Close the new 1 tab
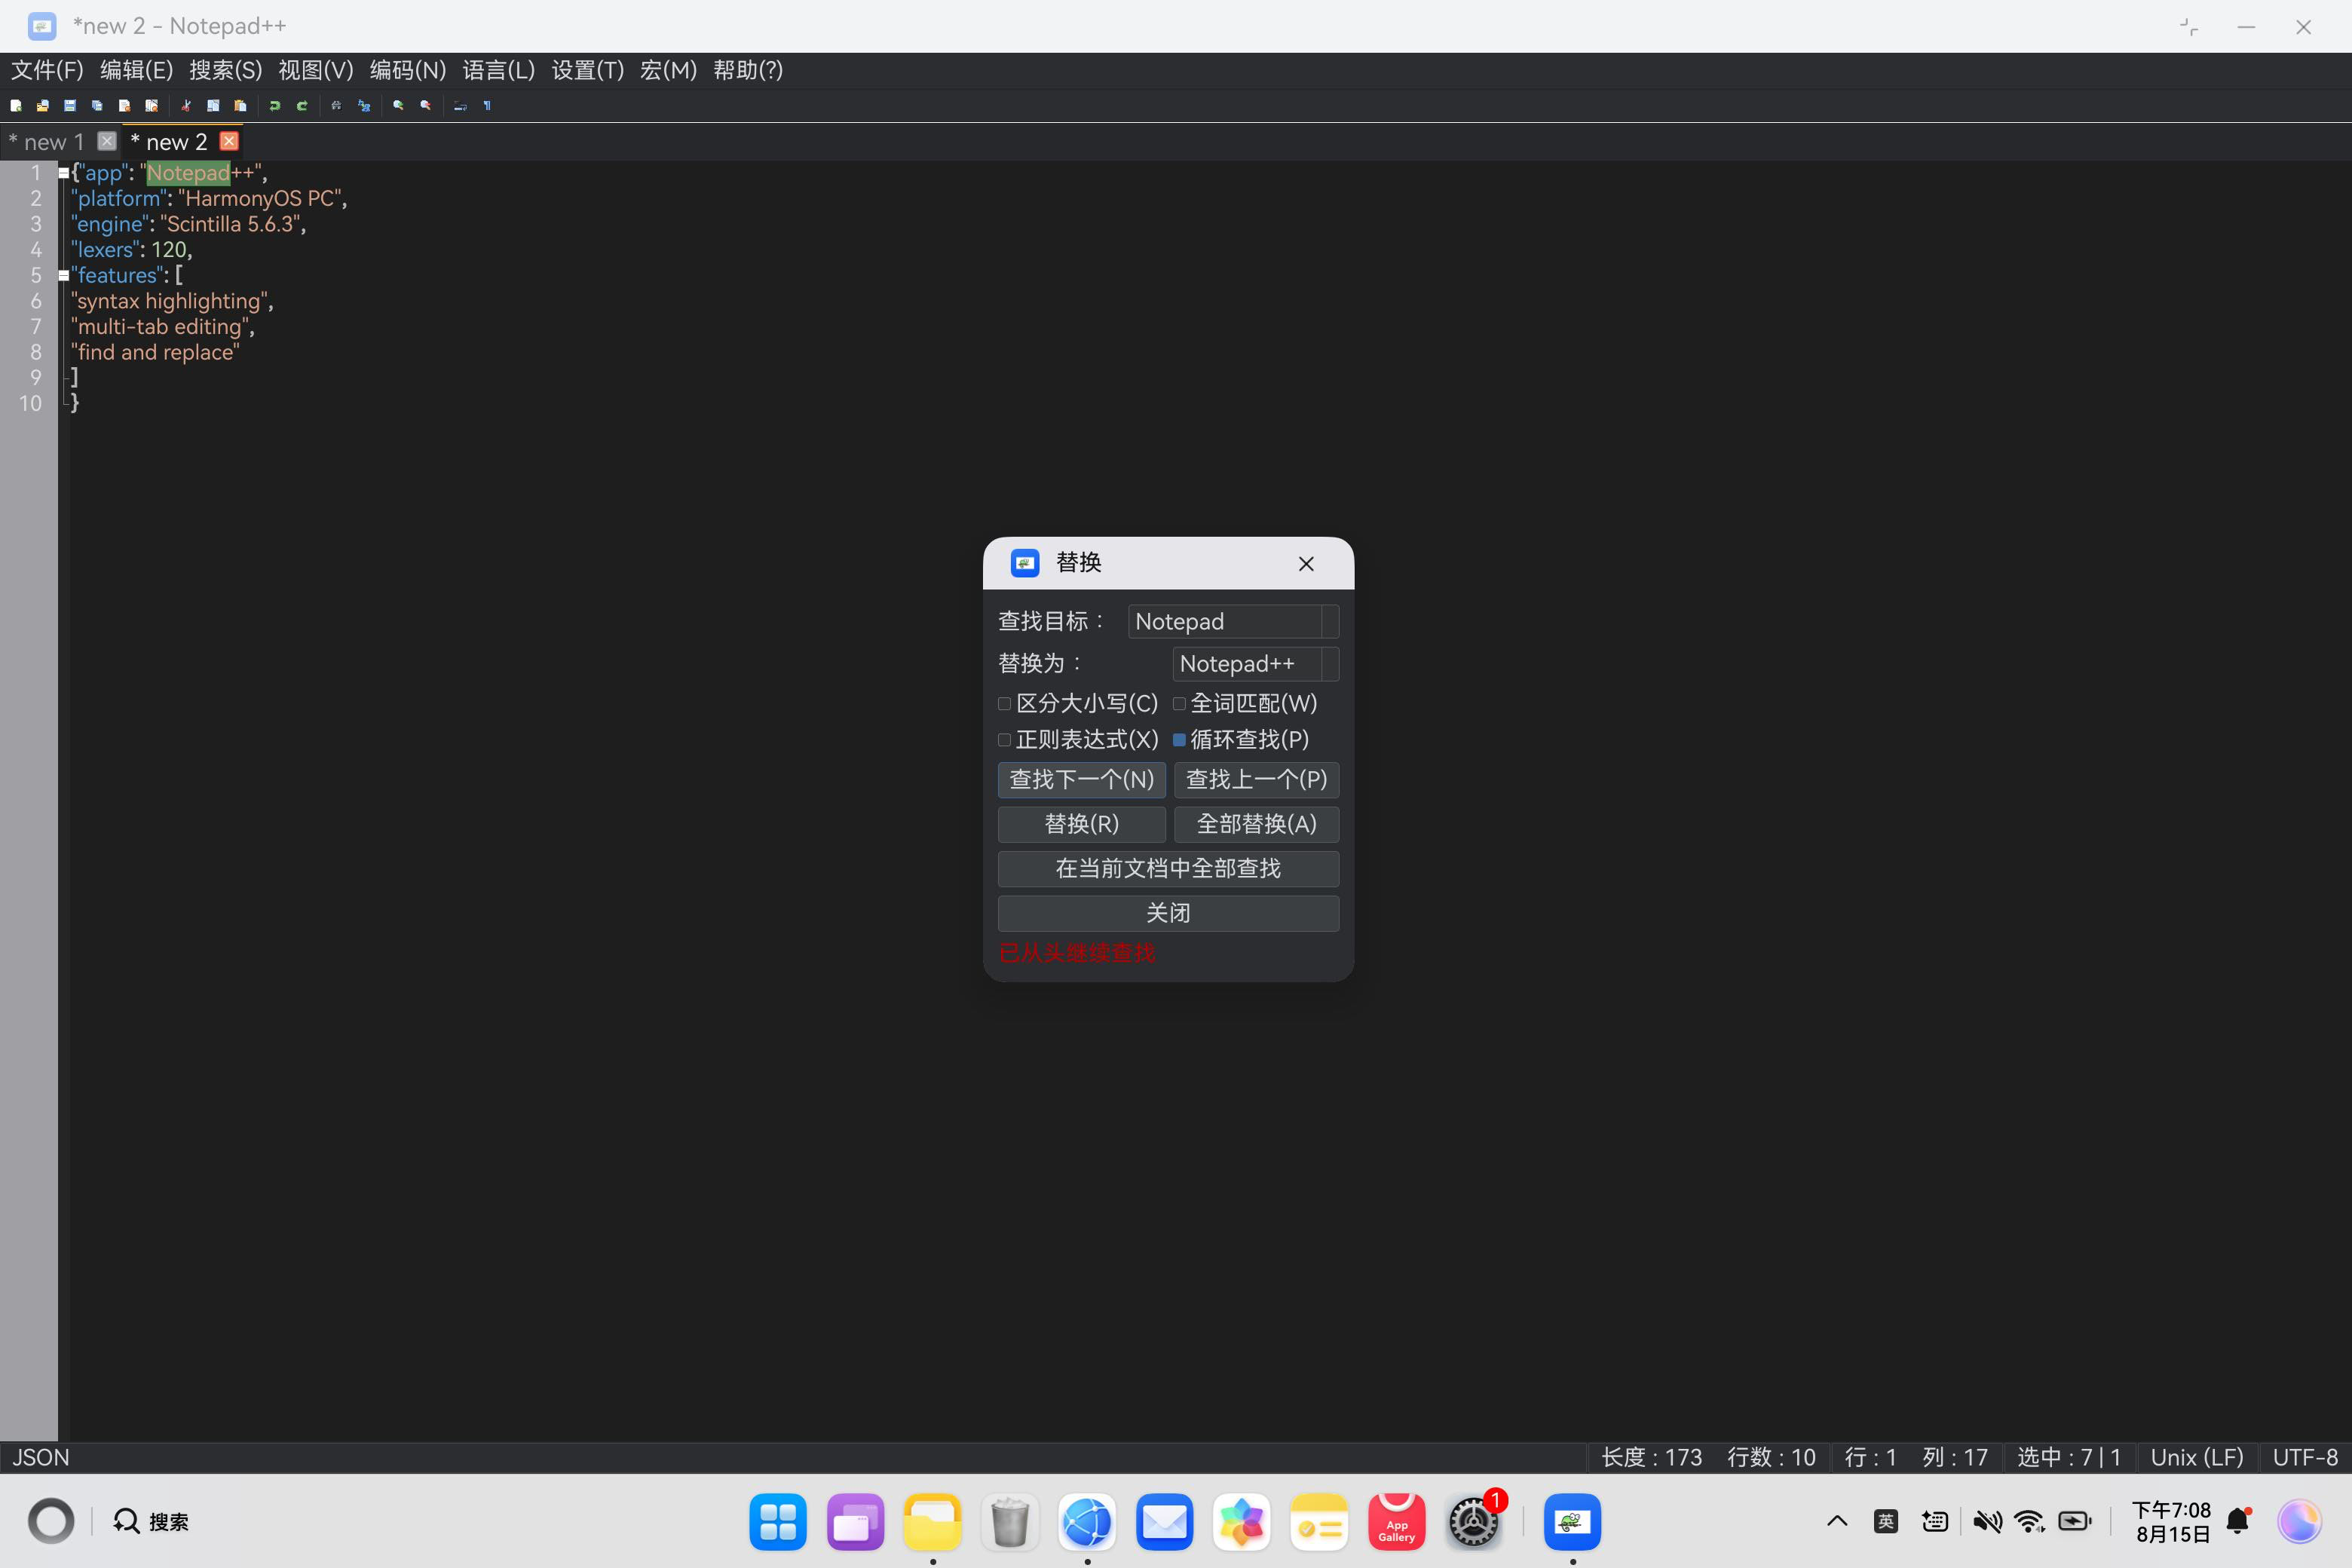2352x1568 pixels. [107, 141]
